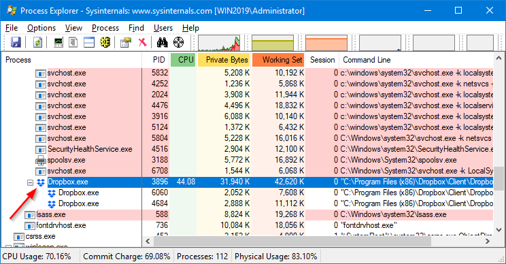Open the Help menu
This screenshot has width=506, height=264.
[190, 28]
